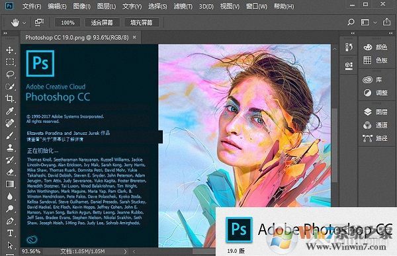Open the 通道 (Channels) panel

tap(375, 125)
